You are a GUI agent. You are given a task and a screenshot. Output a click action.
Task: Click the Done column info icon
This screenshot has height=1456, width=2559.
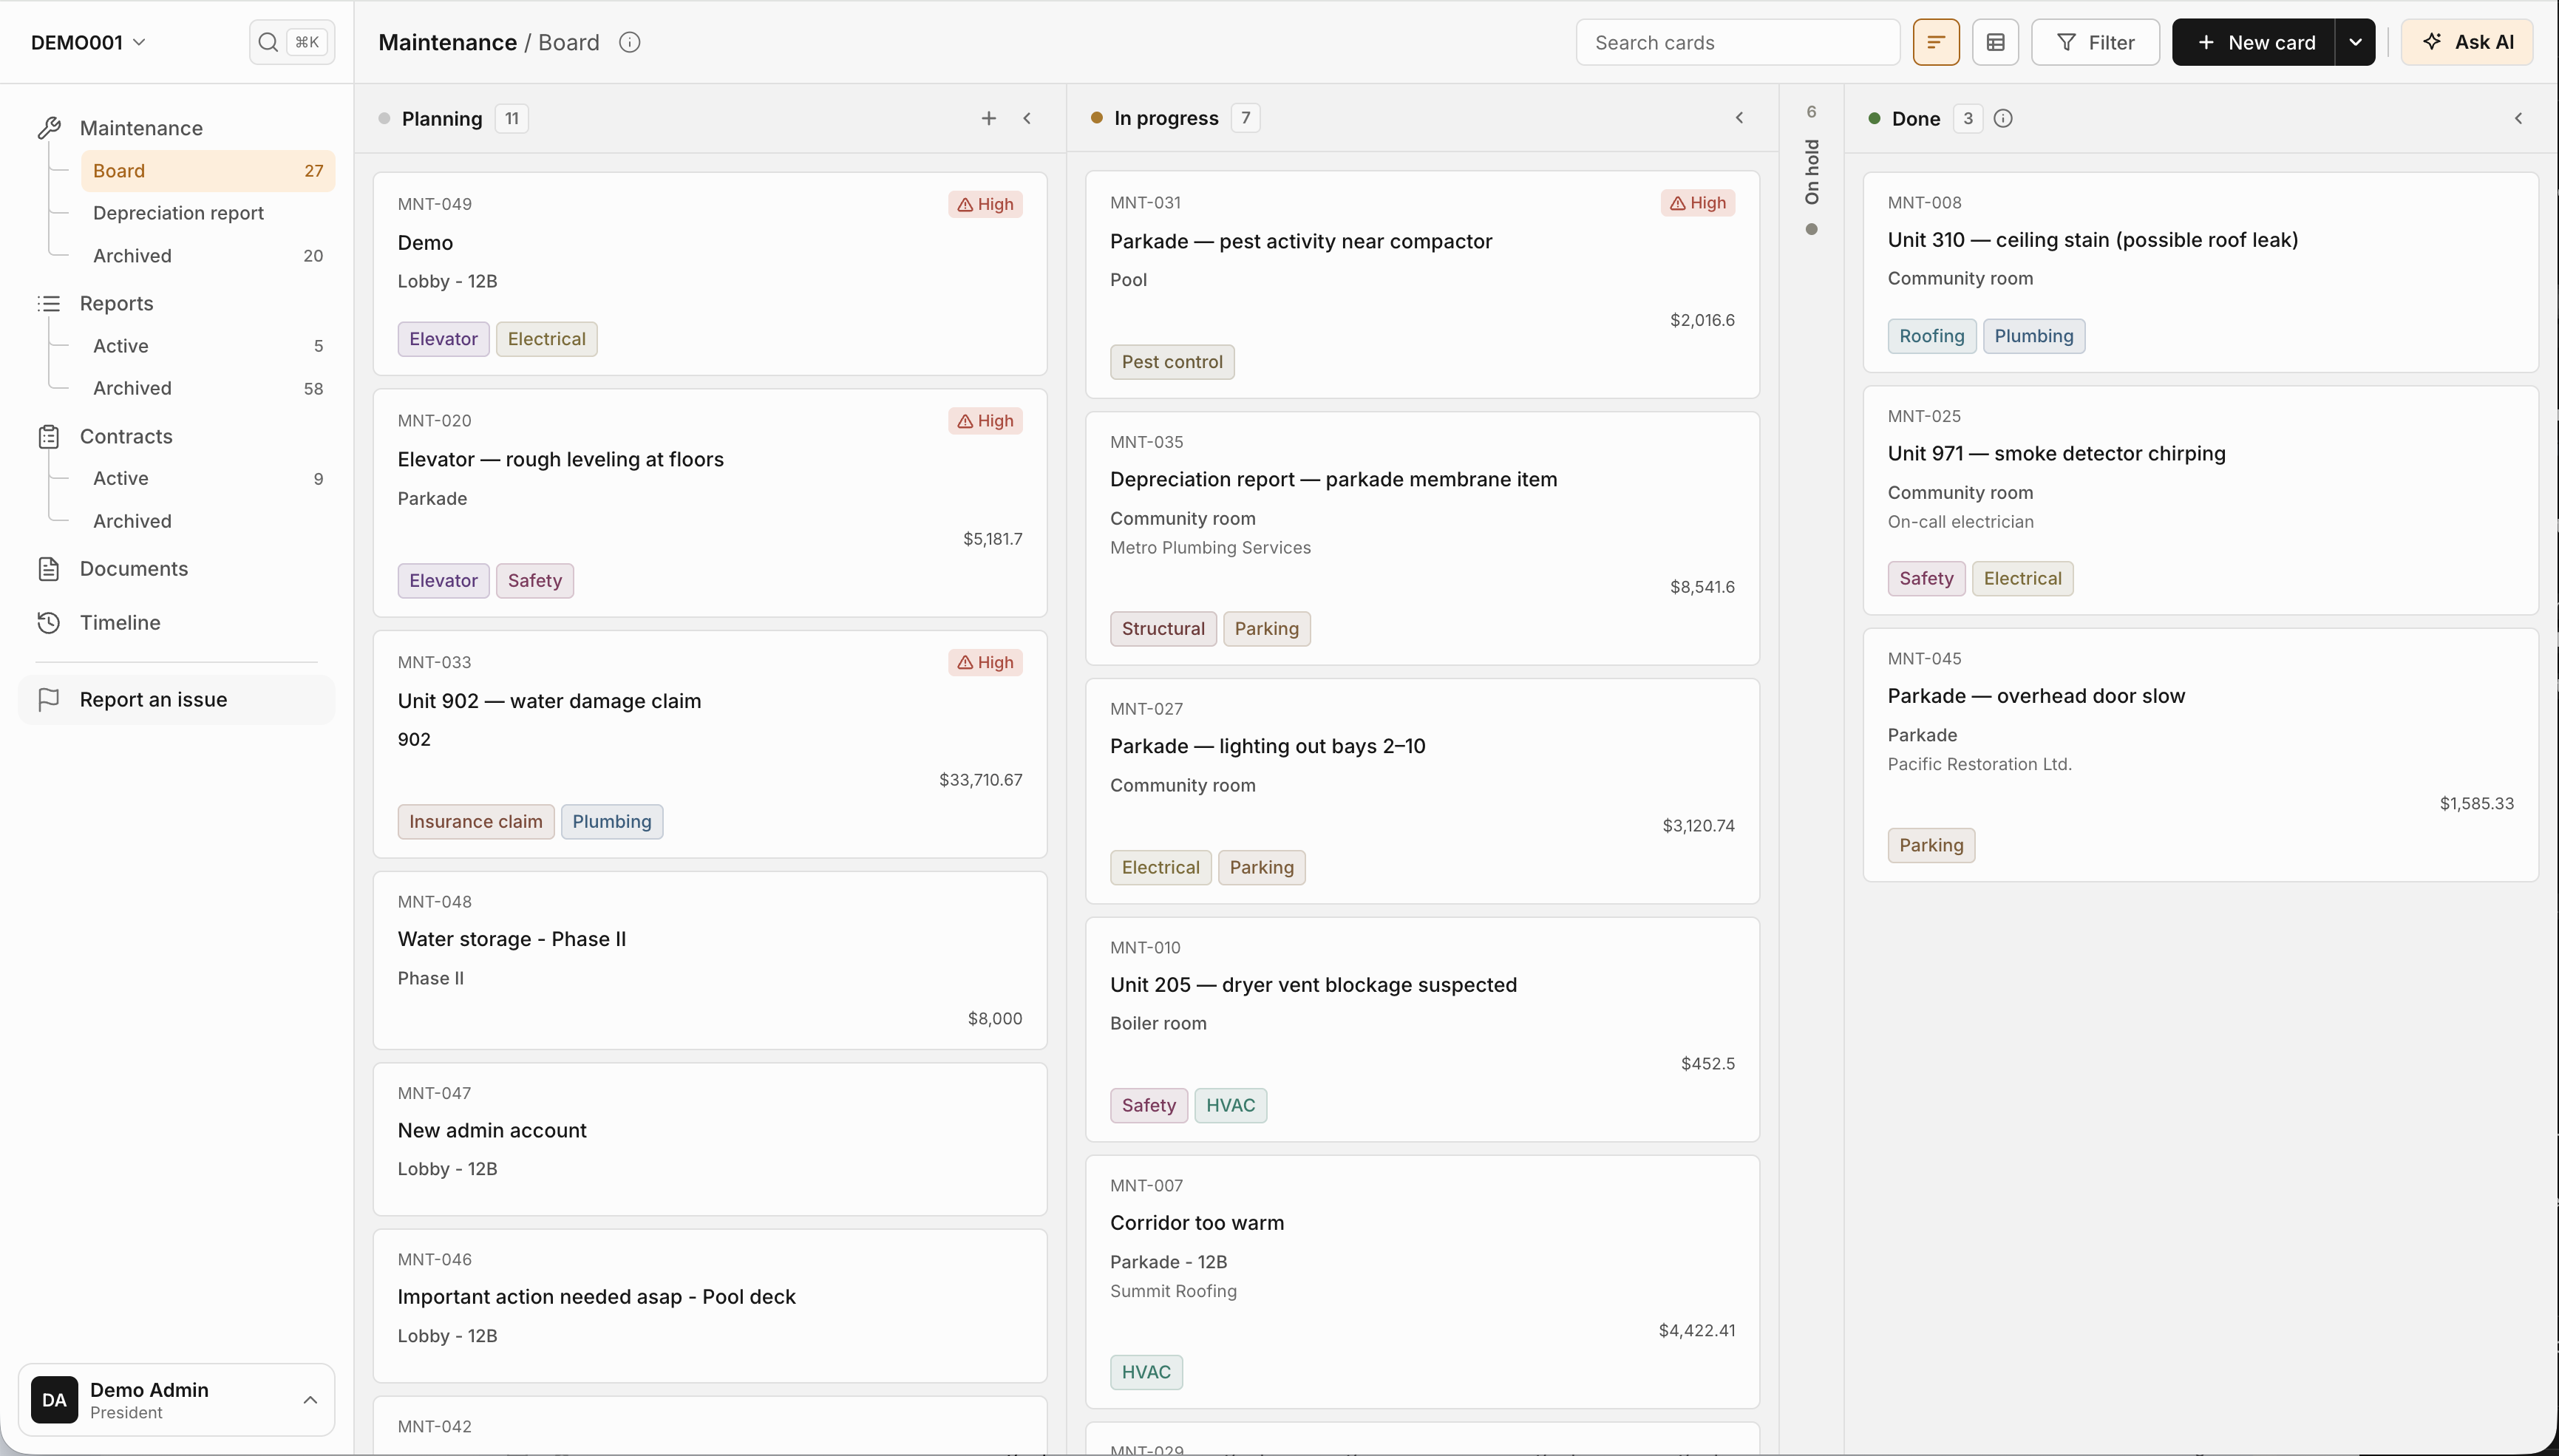tap(2002, 118)
